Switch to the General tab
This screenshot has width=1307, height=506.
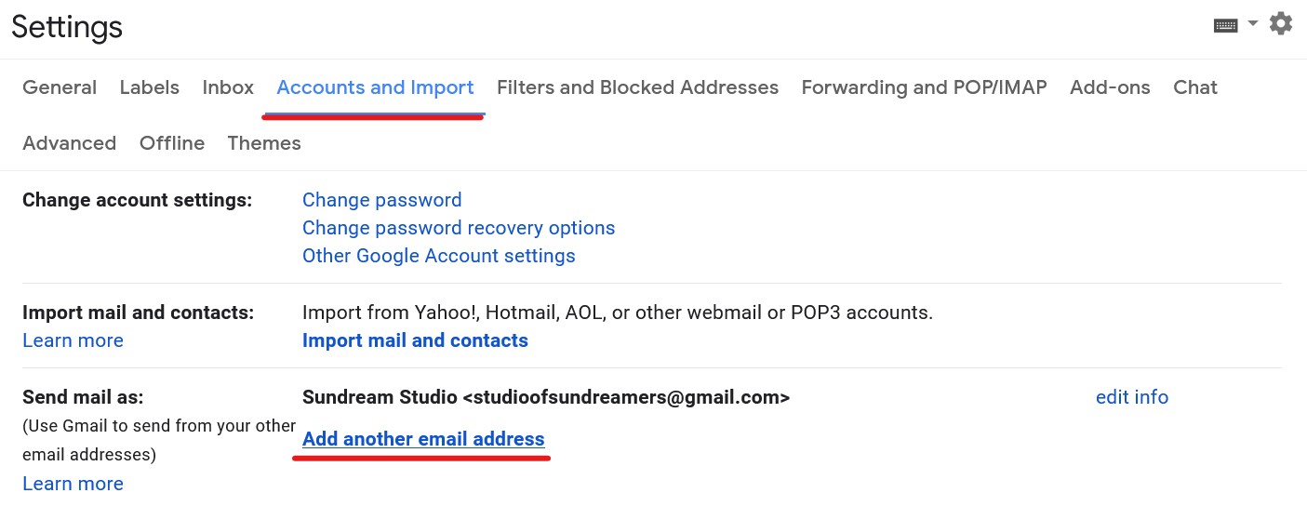coord(60,87)
